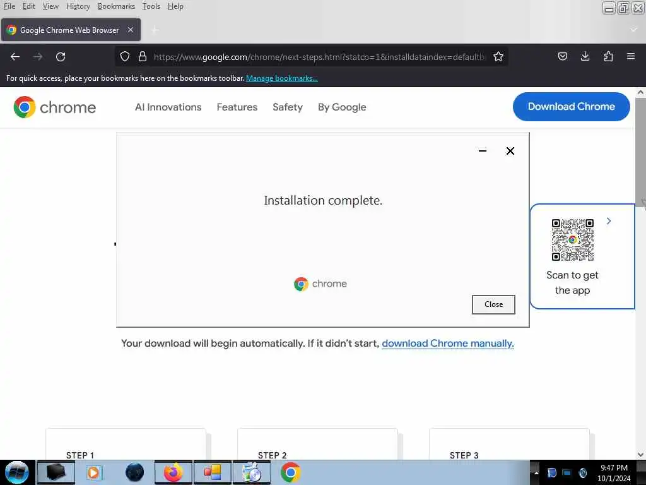Open Features nav item
The width and height of the screenshot is (646, 485).
click(x=237, y=107)
